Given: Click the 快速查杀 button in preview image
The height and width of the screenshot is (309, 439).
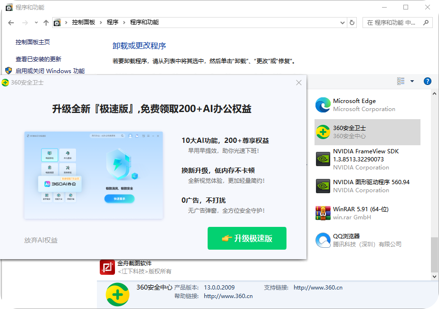Looking at the screenshot, I should click(120, 198).
